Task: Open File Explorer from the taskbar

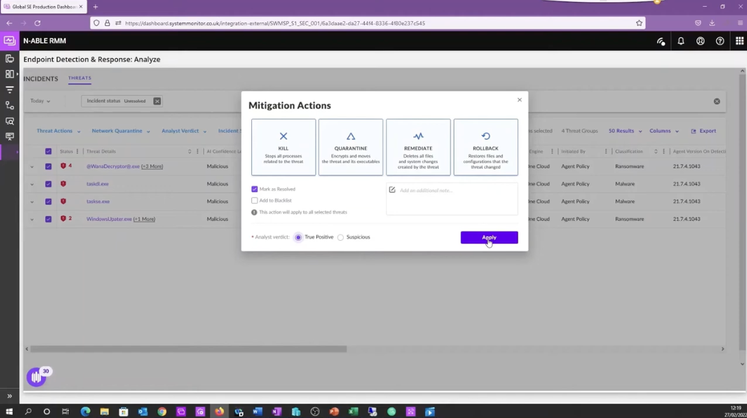Action: click(x=104, y=411)
